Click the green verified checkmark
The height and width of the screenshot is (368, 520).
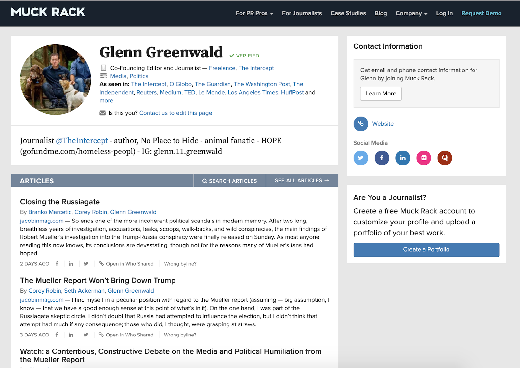(x=232, y=56)
